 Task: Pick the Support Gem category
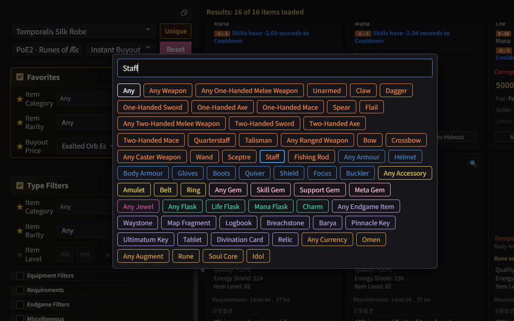tap(320, 190)
